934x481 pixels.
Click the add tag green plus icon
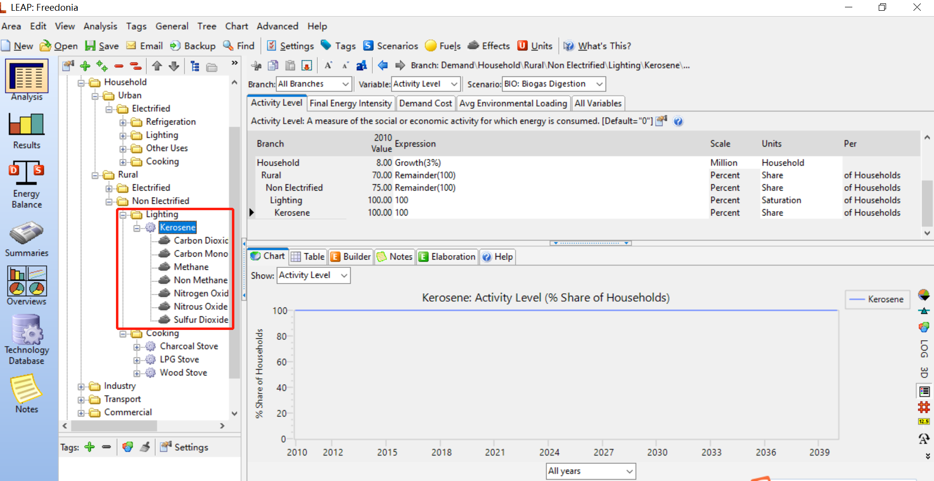(x=90, y=447)
